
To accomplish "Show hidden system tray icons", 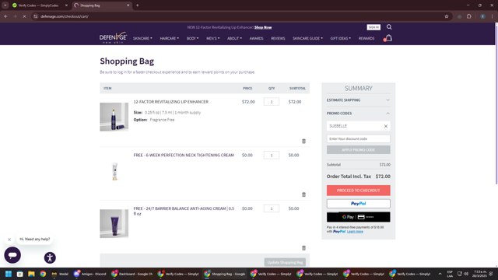I will tap(440, 274).
